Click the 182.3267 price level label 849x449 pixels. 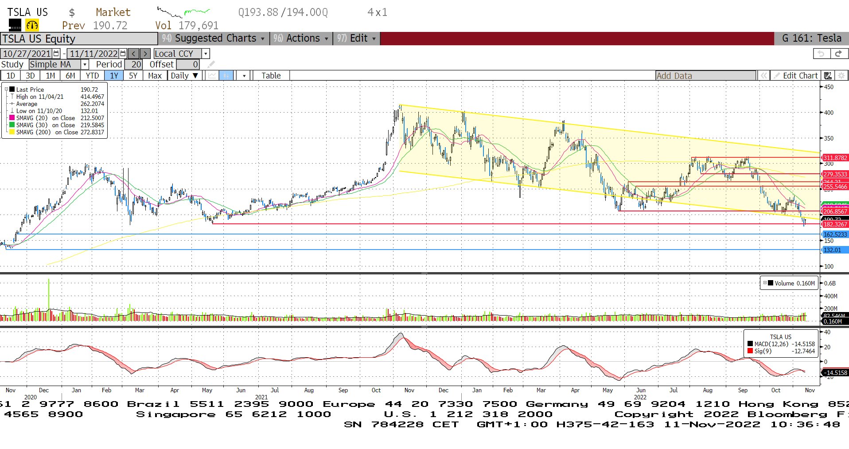(835, 224)
